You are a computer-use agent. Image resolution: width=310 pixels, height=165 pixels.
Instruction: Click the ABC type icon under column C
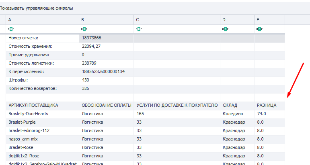[139, 29]
